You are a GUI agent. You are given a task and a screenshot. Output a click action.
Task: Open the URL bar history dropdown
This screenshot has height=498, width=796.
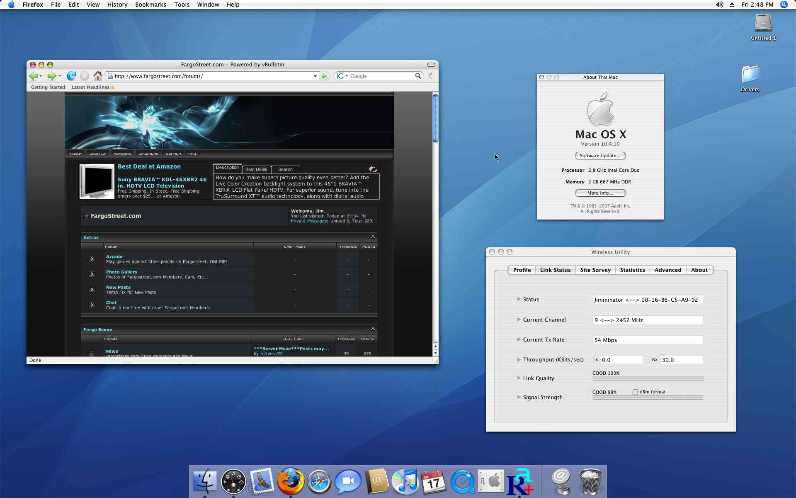coord(315,76)
